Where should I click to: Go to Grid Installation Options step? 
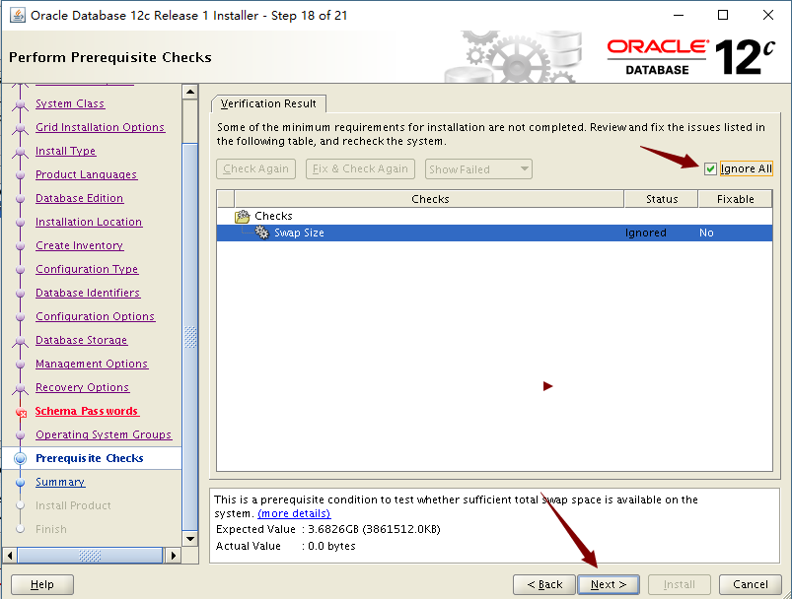(x=100, y=127)
